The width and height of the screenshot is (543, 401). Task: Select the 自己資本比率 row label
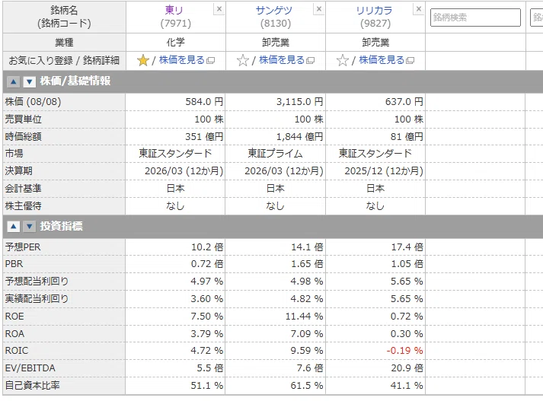(33, 386)
